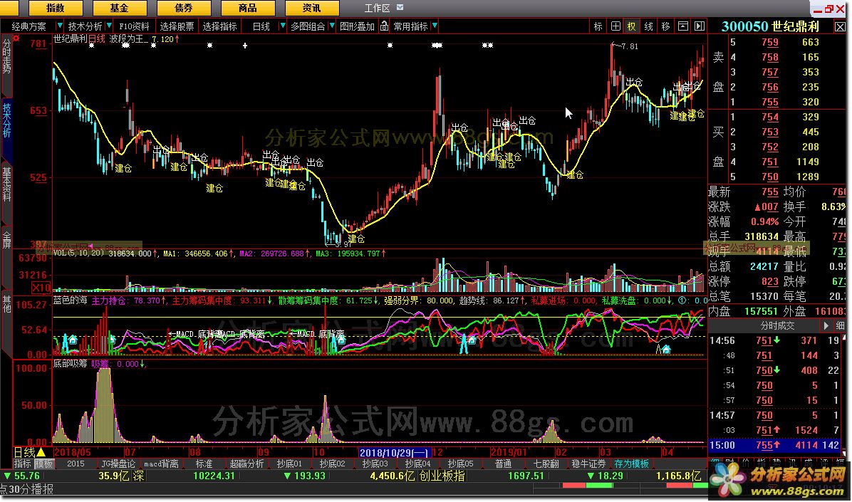The height and width of the screenshot is (502, 852).
Task: Select the 抄底03 template tab
Action: (x=375, y=464)
